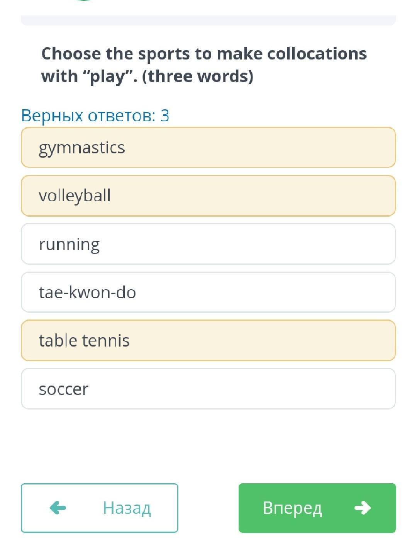The width and height of the screenshot is (417, 554).
Task: Click the question text about collocations
Action: pyautogui.click(x=204, y=54)
